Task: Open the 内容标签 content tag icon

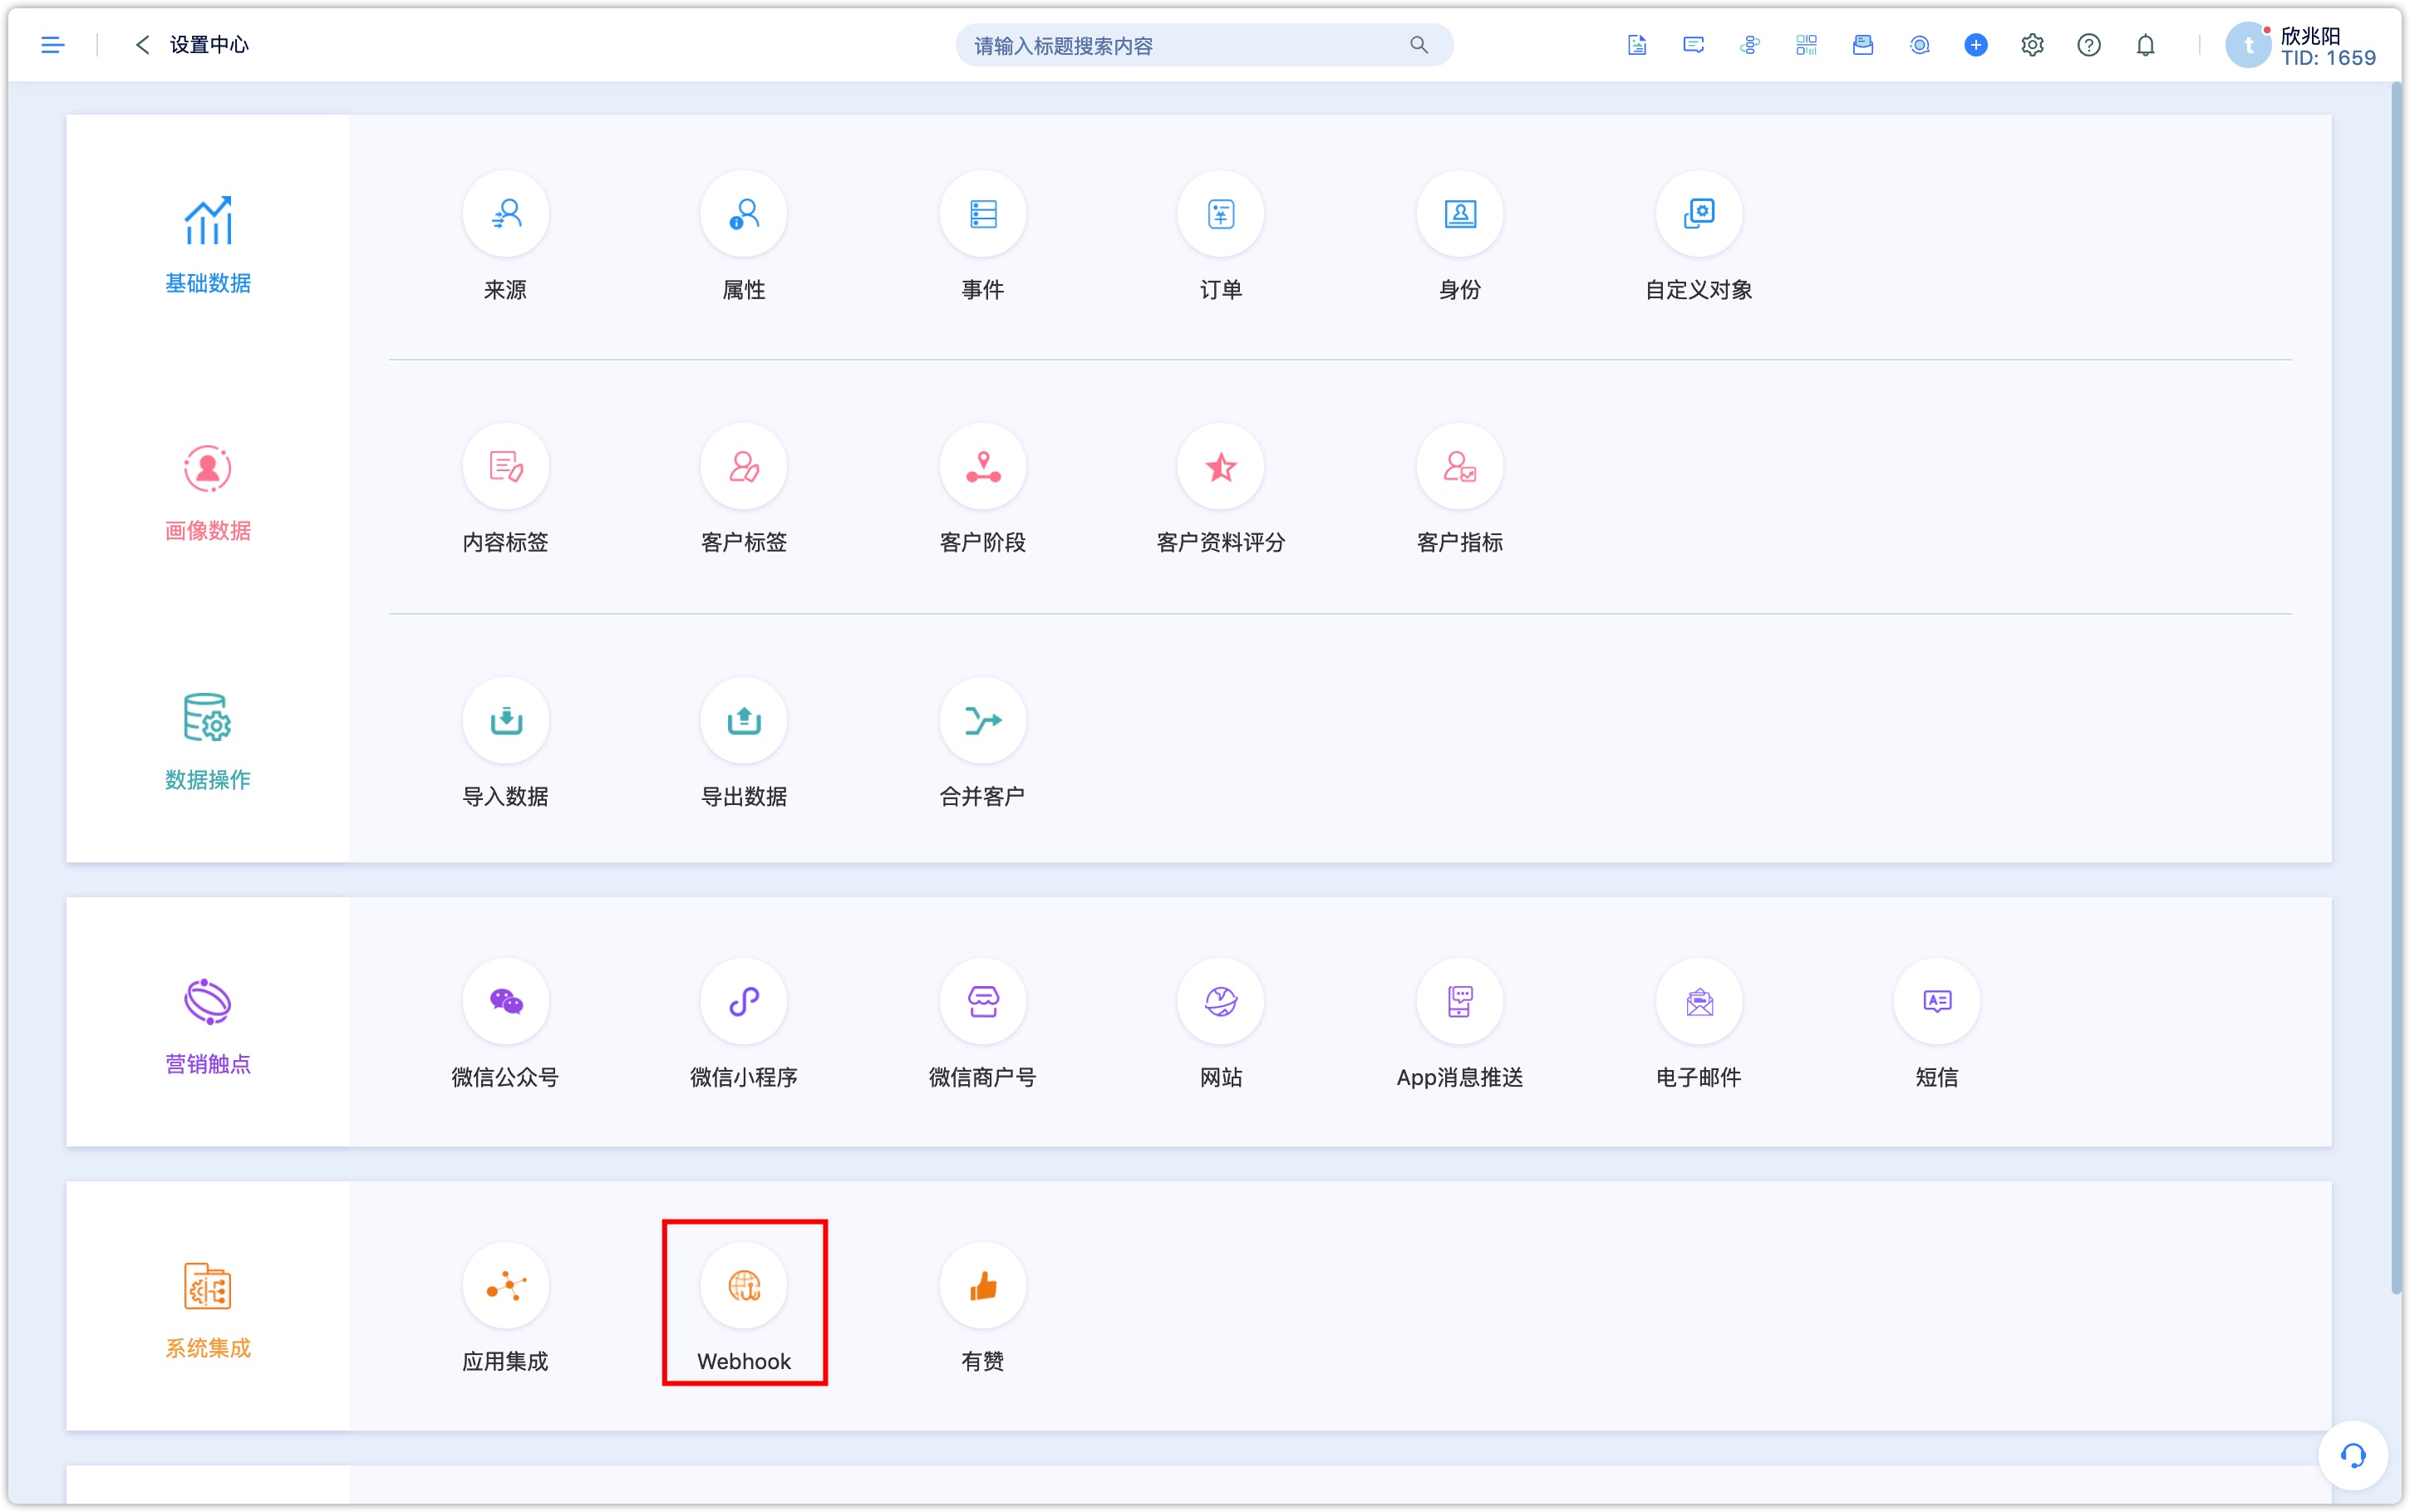Action: (505, 467)
